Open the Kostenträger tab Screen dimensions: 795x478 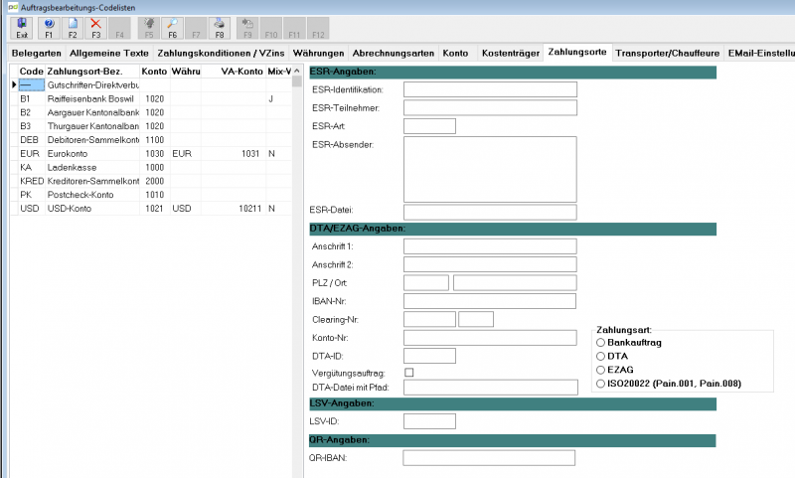tap(511, 54)
